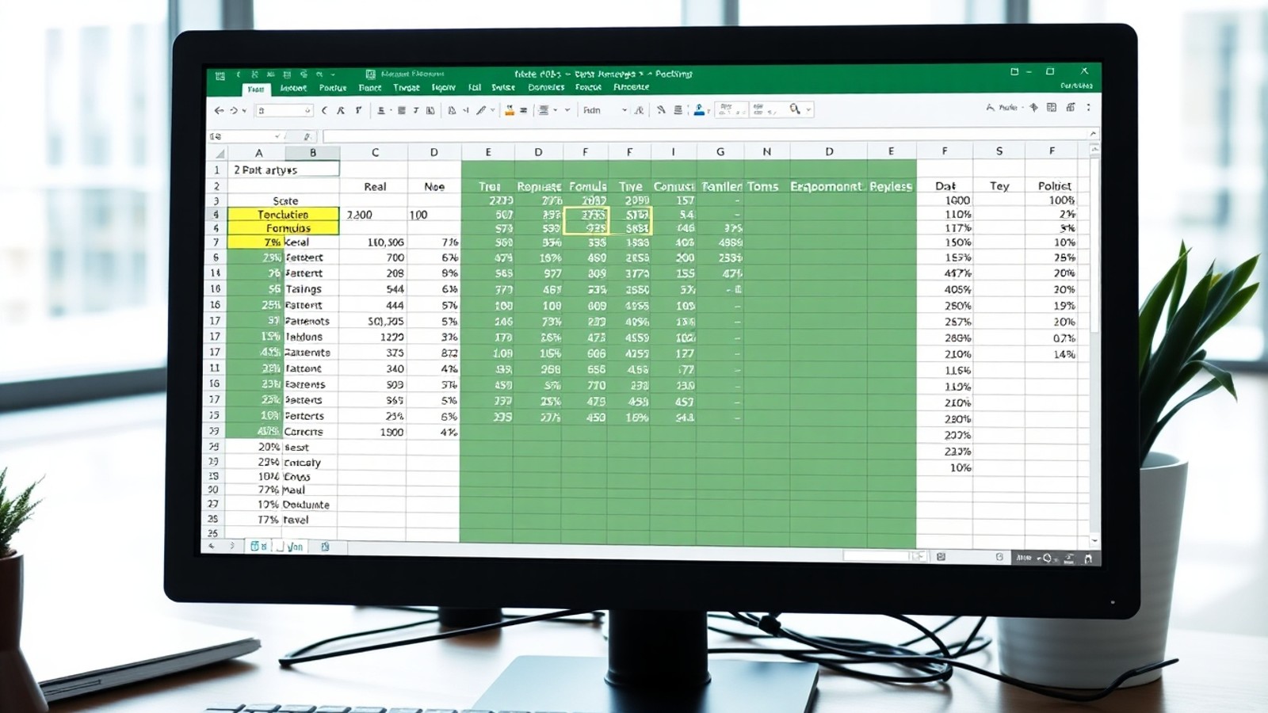Viewport: 1268px width, 713px height.
Task: Select the active first ribbon tab 'Fioat'
Action: pyautogui.click(x=256, y=90)
